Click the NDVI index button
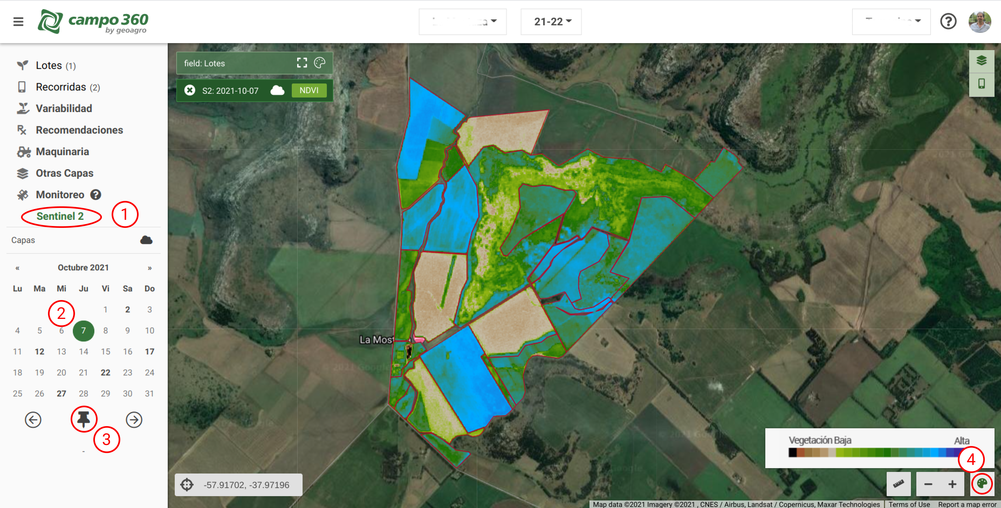 [x=309, y=91]
